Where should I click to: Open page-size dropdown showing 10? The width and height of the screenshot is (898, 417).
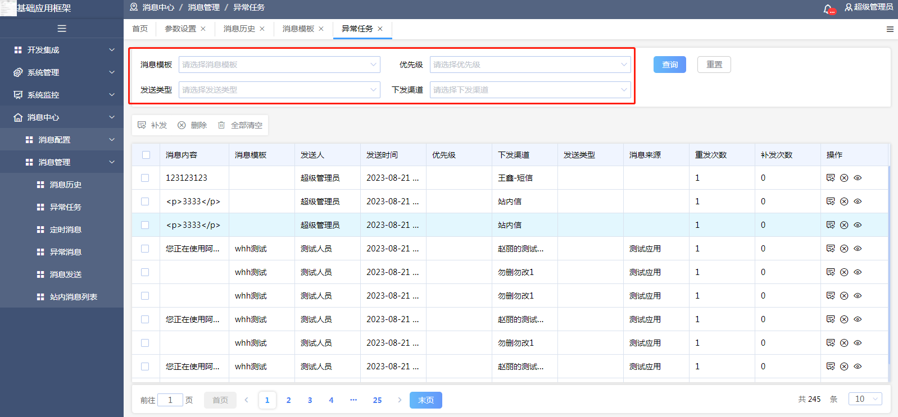[865, 399]
